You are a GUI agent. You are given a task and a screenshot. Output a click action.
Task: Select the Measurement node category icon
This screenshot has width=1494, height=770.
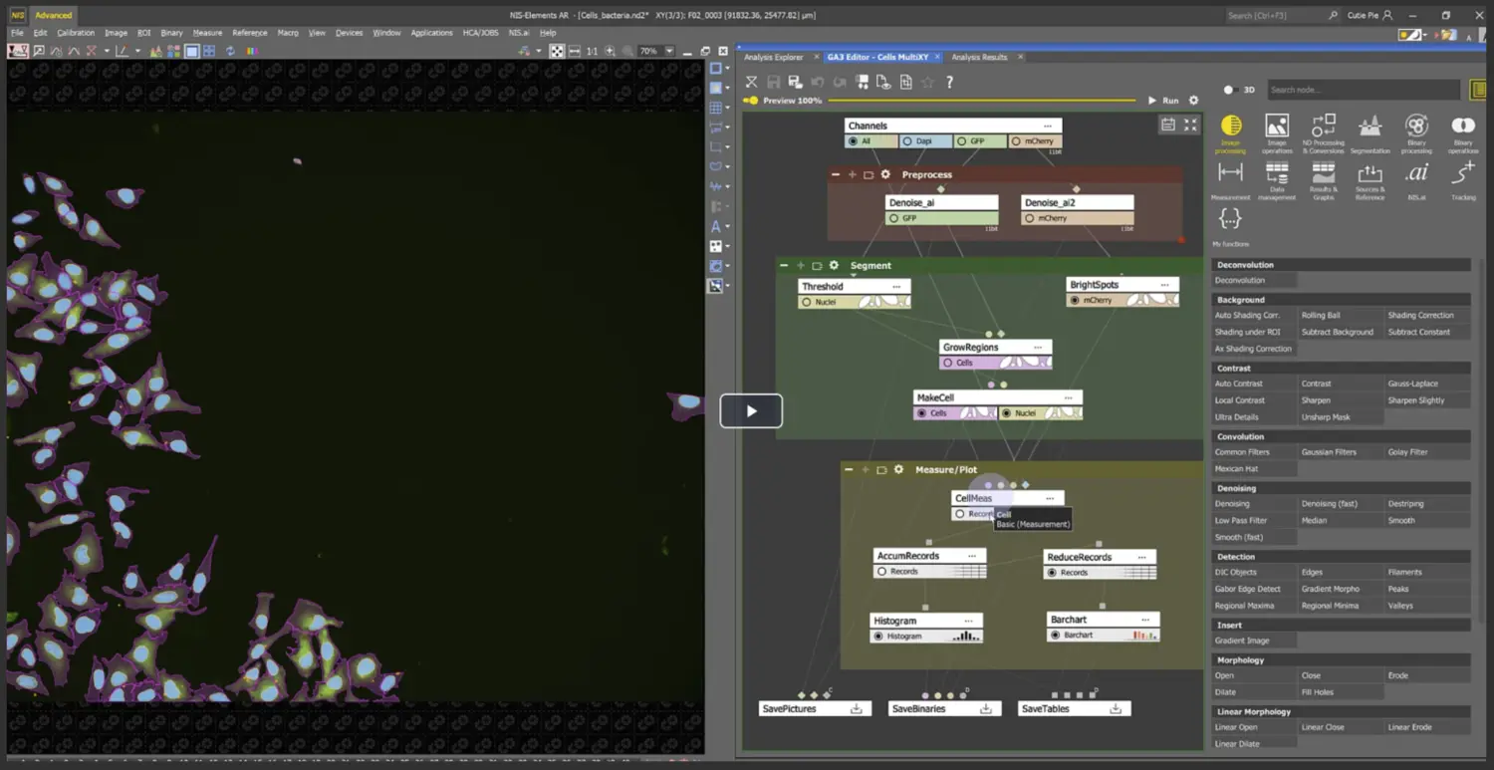click(x=1230, y=178)
